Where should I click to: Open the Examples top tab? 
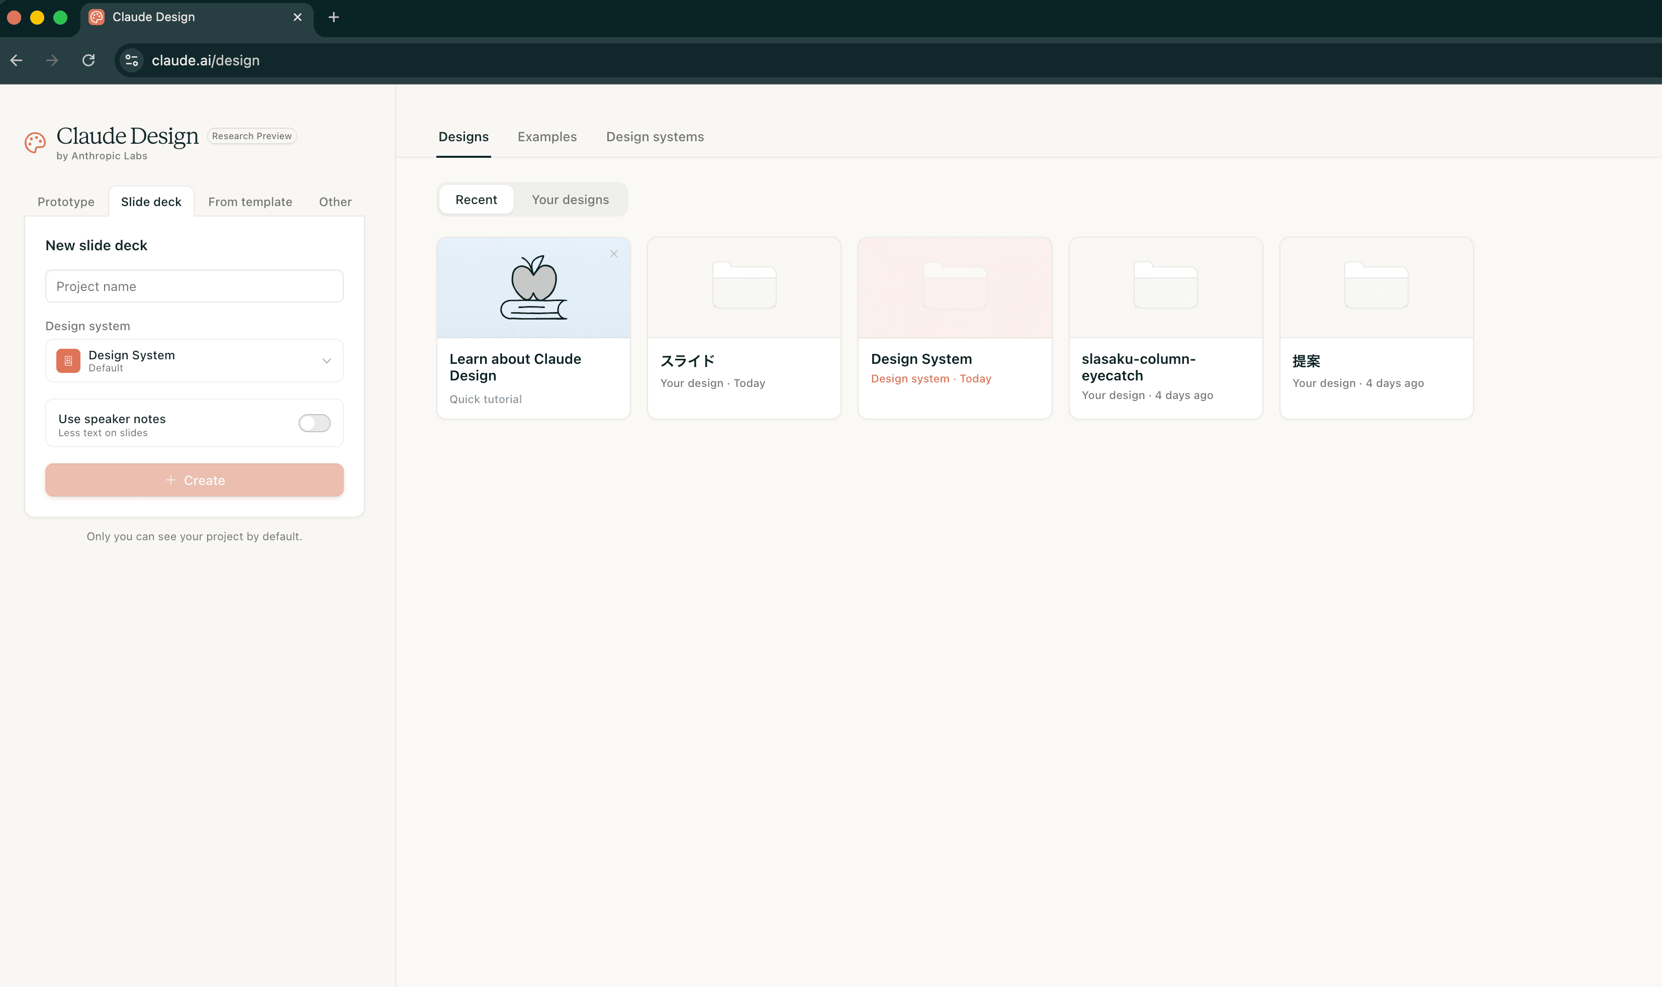pos(547,137)
